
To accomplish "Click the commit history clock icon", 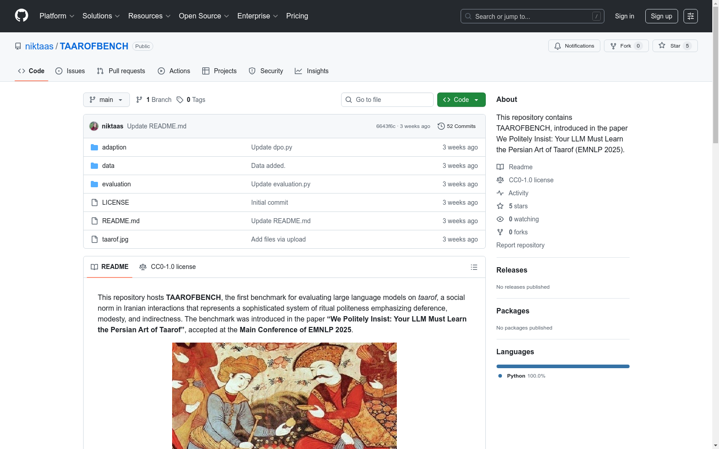I will tap(441, 126).
